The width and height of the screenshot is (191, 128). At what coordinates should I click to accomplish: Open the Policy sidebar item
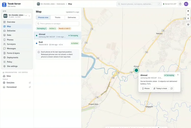17,62
